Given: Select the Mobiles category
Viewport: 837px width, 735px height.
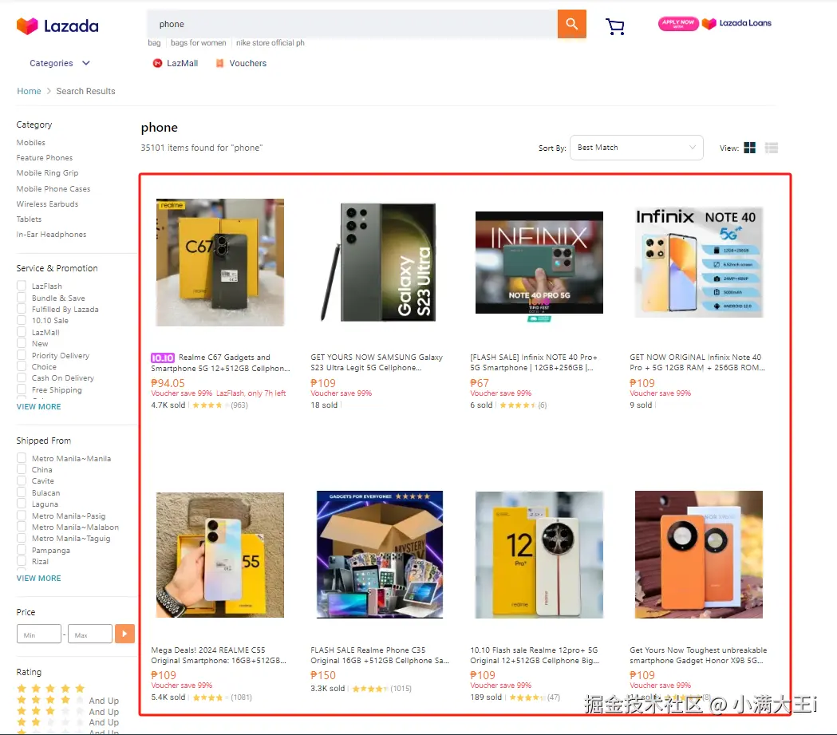Looking at the screenshot, I should [31, 143].
